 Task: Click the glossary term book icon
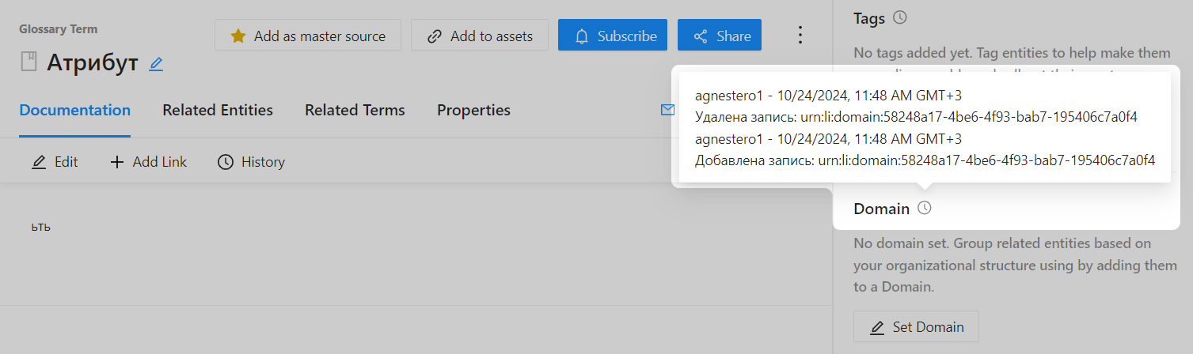click(x=29, y=62)
